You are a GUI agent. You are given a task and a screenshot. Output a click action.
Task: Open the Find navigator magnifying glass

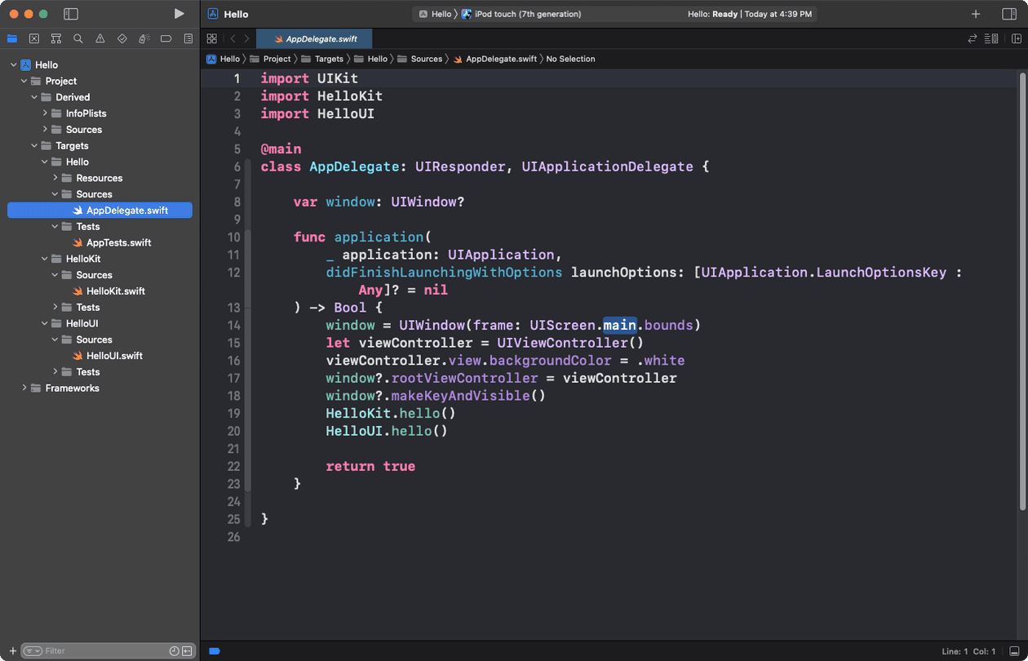78,38
